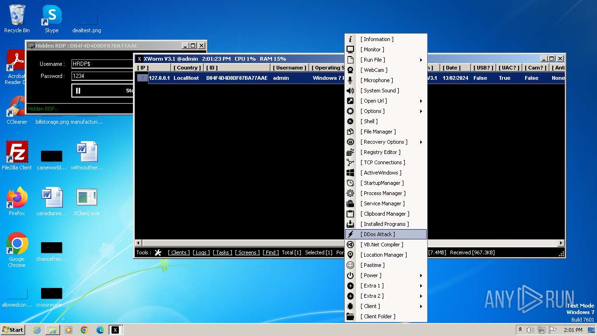The width and height of the screenshot is (597, 336).
Task: Choose Process Manager menu entry
Action: (x=386, y=193)
